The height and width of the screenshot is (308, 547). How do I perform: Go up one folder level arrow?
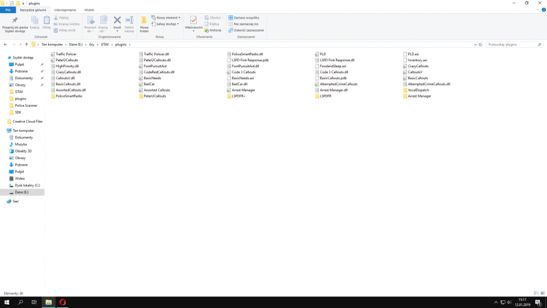click(x=26, y=44)
